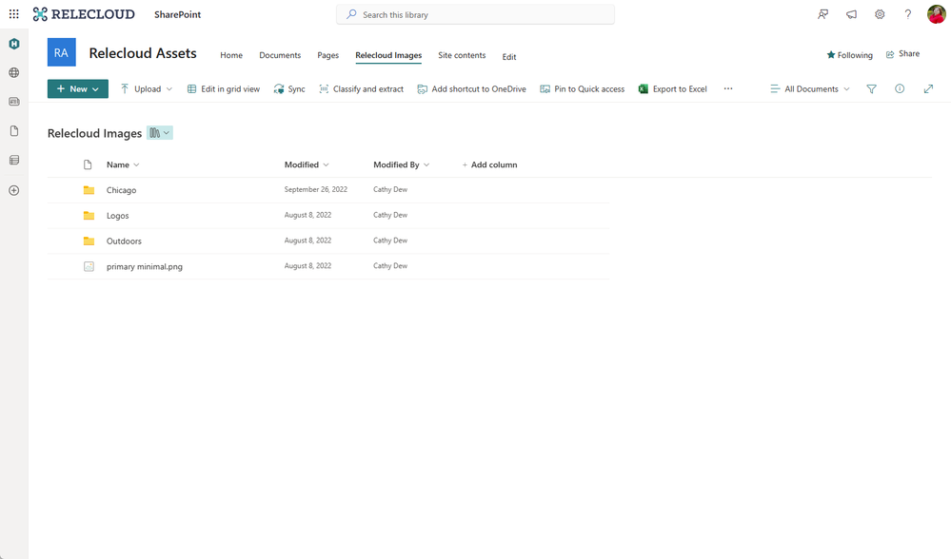
Task: Open the Chicago folder name
Action: pyautogui.click(x=121, y=190)
